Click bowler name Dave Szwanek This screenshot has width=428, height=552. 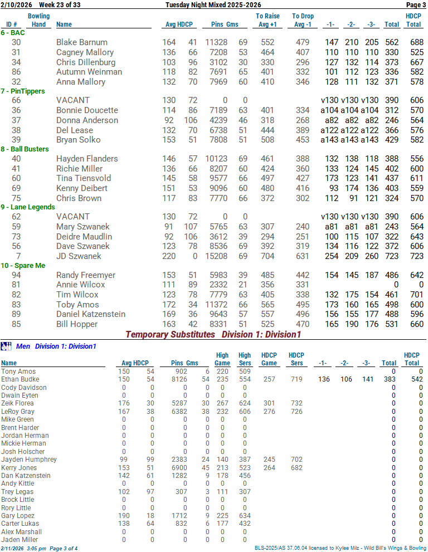(83, 246)
